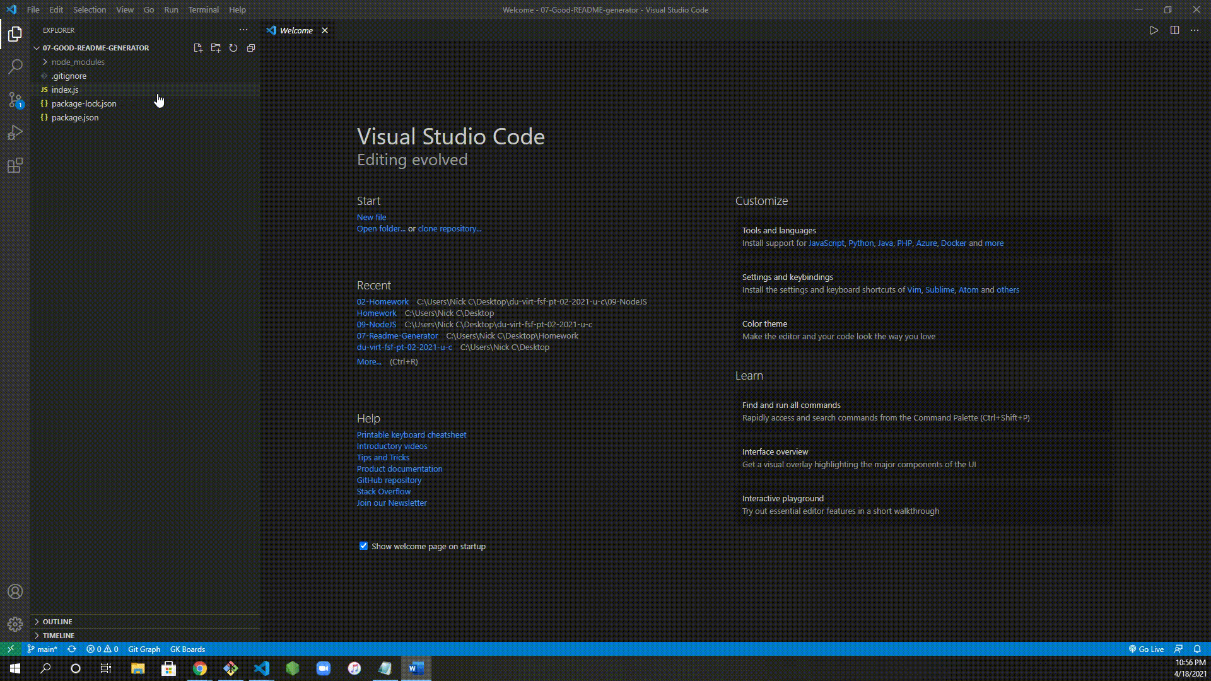
Task: Collapse the 07-GOOD-README-GENERATOR root folder
Action: 95,48
